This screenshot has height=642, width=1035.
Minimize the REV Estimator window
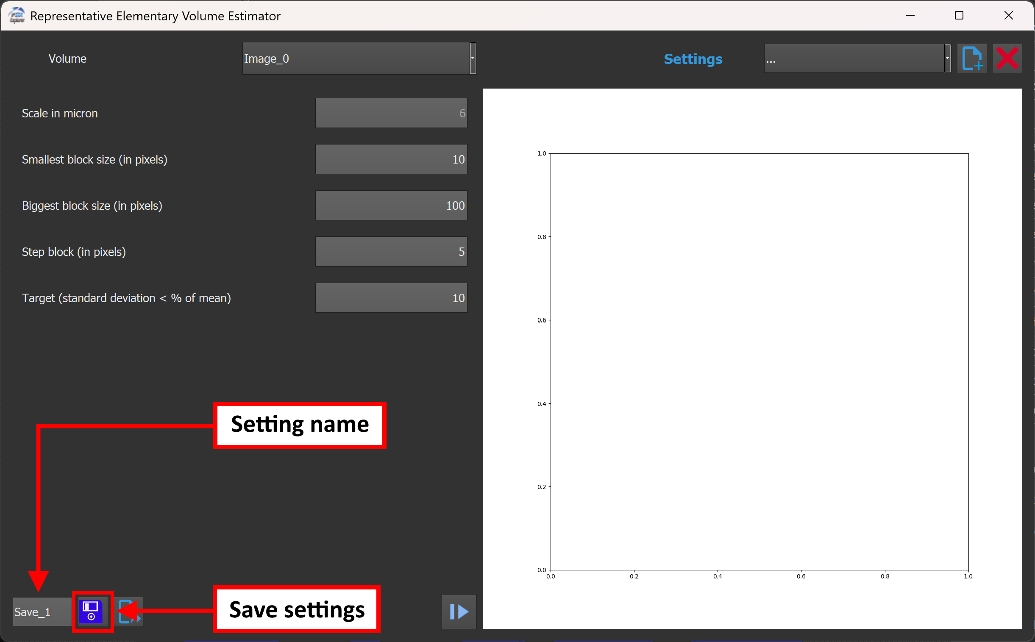pyautogui.click(x=910, y=15)
